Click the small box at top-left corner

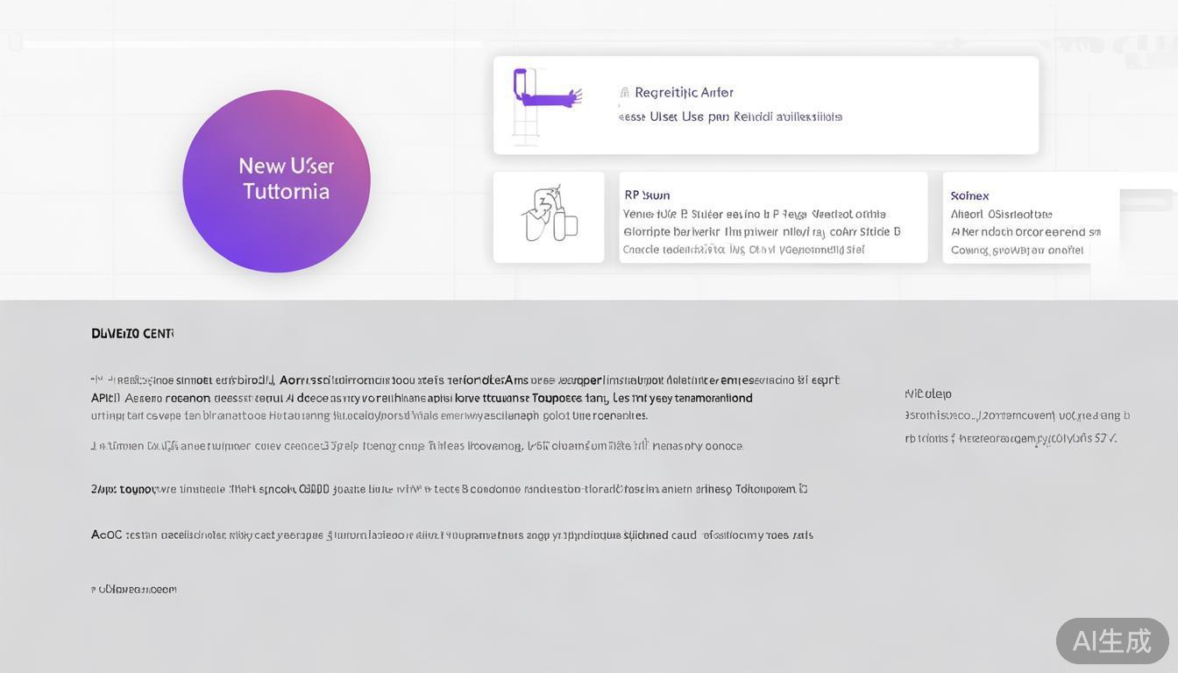pyautogui.click(x=15, y=41)
